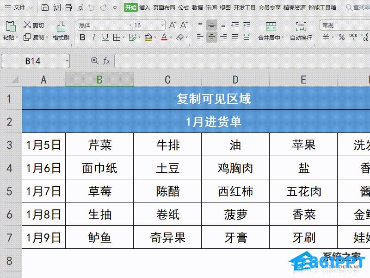Align text right
Viewport: 370px width, 278px height.
(223, 37)
